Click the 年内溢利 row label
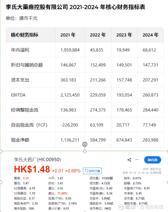The height and width of the screenshot is (212, 168). (20, 50)
